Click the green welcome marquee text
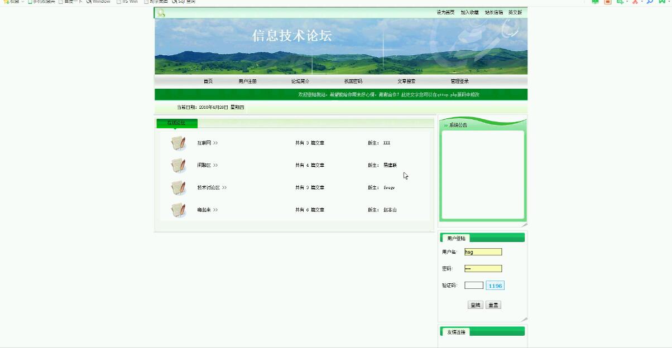Viewport: 672px width, 348px height. coord(389,95)
